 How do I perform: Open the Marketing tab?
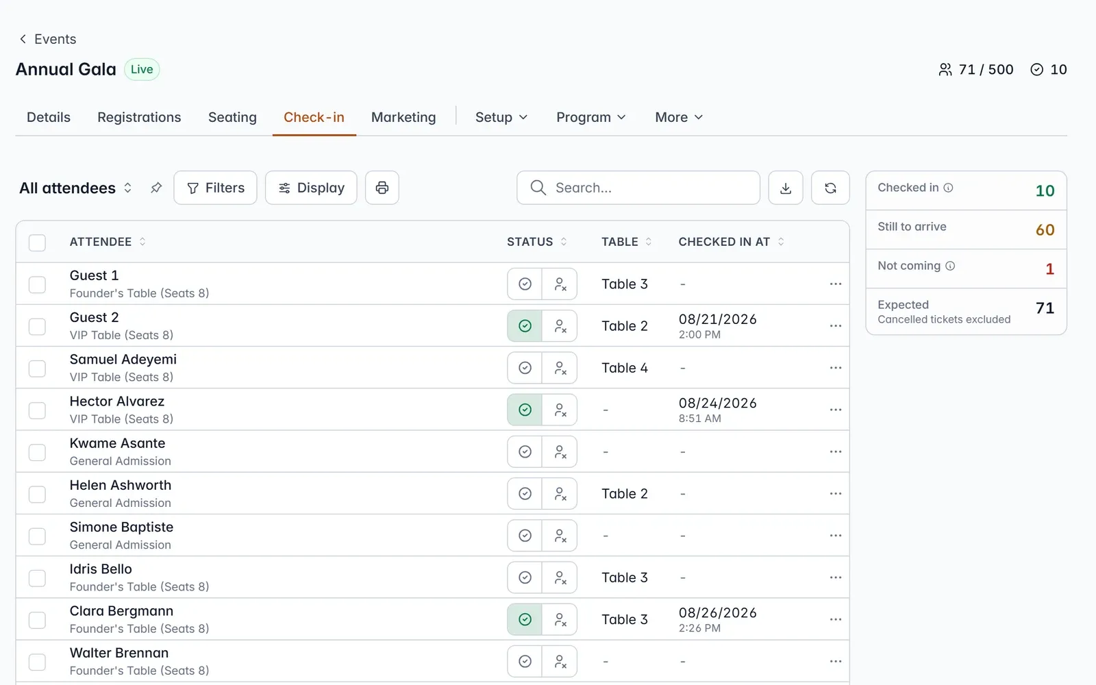403,117
